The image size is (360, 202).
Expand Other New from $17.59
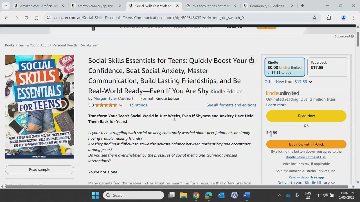pyautogui.click(x=288, y=82)
